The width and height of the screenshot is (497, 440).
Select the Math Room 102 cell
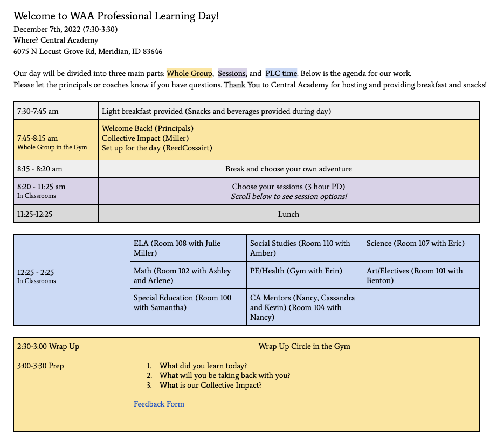coord(188,276)
